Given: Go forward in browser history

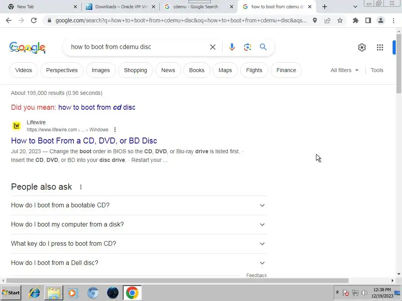Looking at the screenshot, I should [21, 20].
